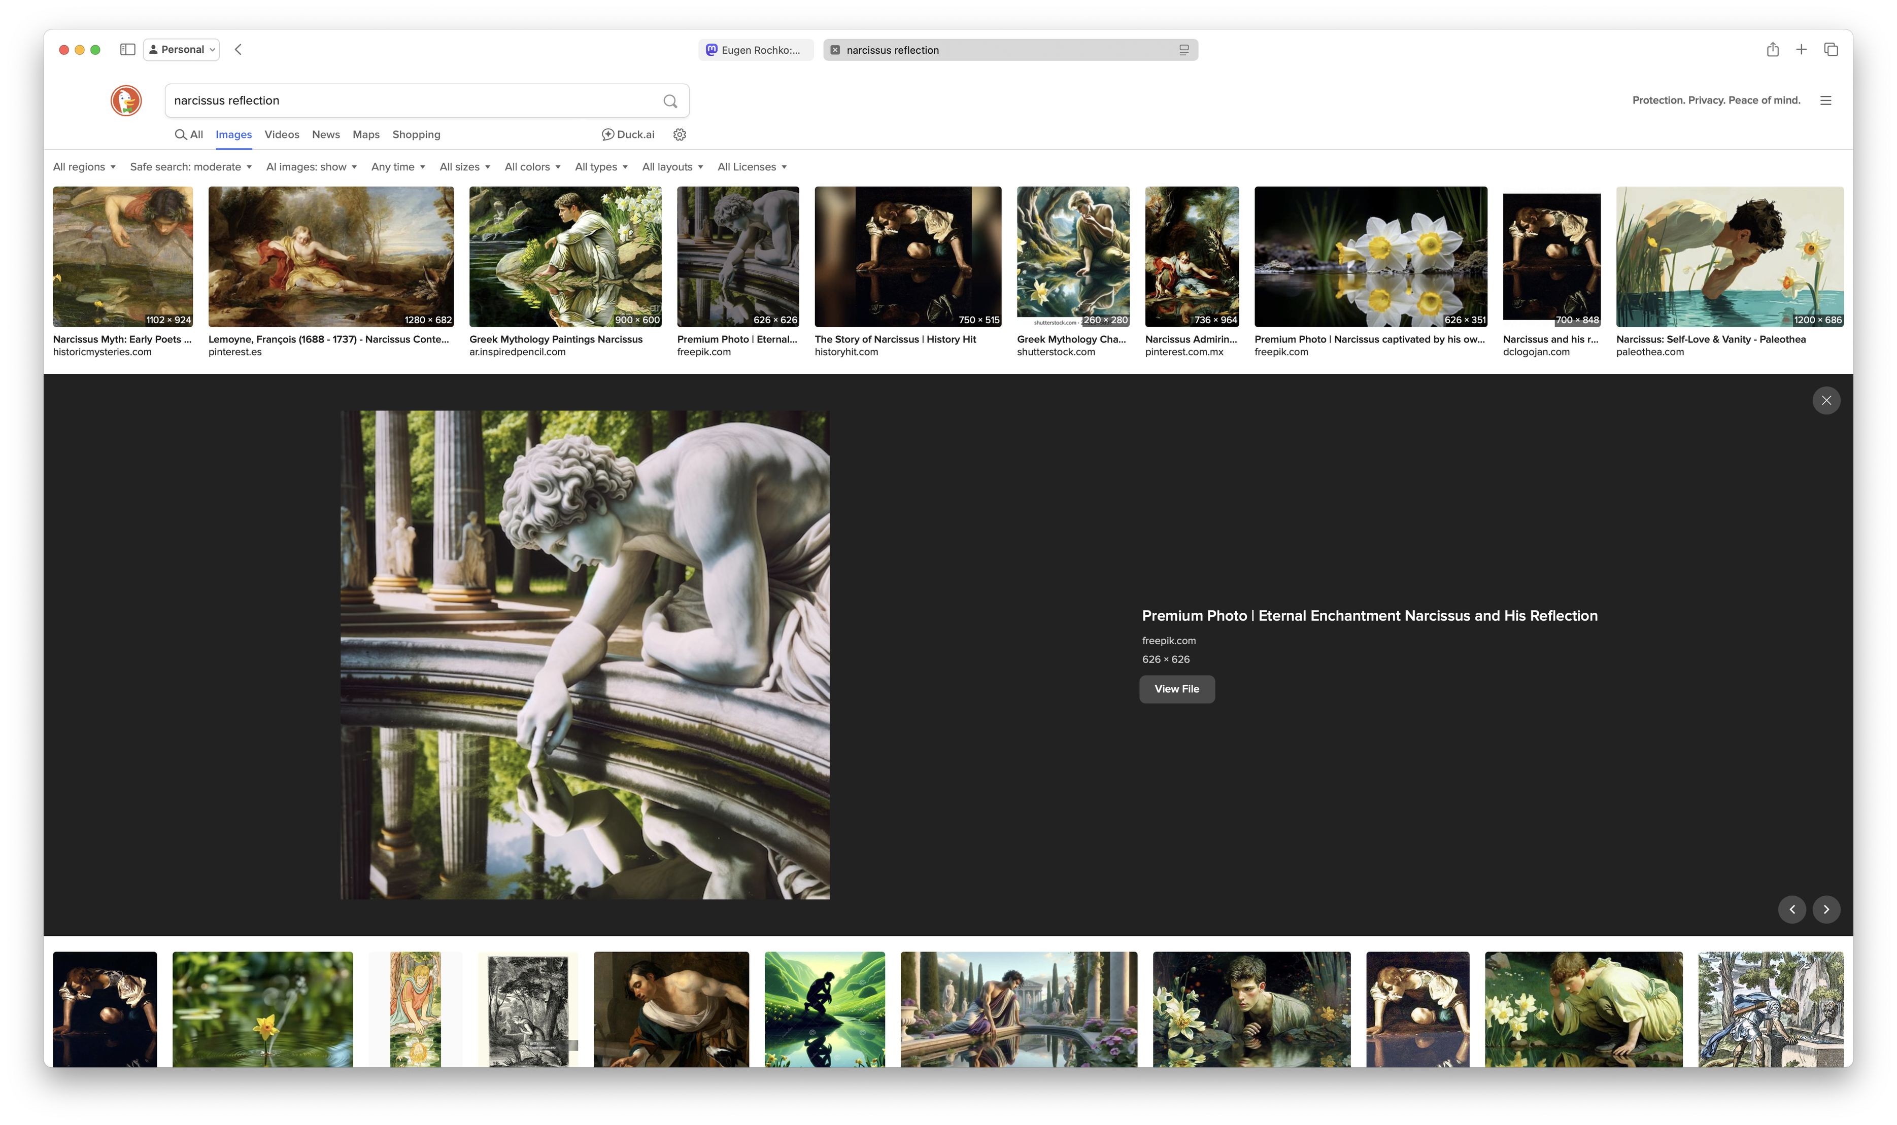Go to next image with right arrow
Viewport: 1897px width, 1125px height.
click(x=1826, y=909)
